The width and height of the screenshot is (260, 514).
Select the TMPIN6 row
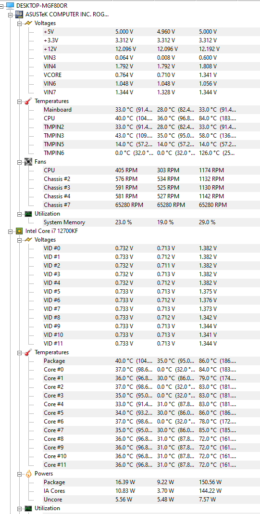point(151,153)
